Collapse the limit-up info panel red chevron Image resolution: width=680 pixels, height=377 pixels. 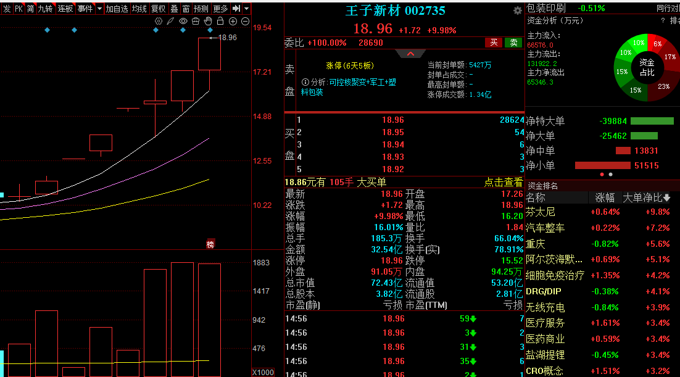410,54
